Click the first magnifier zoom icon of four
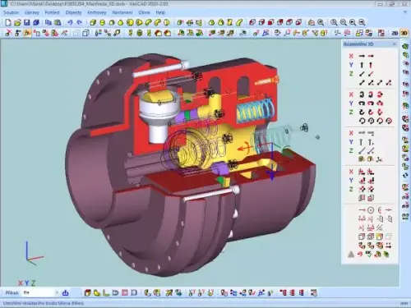The height and width of the screenshot is (308, 411). (x=334, y=23)
